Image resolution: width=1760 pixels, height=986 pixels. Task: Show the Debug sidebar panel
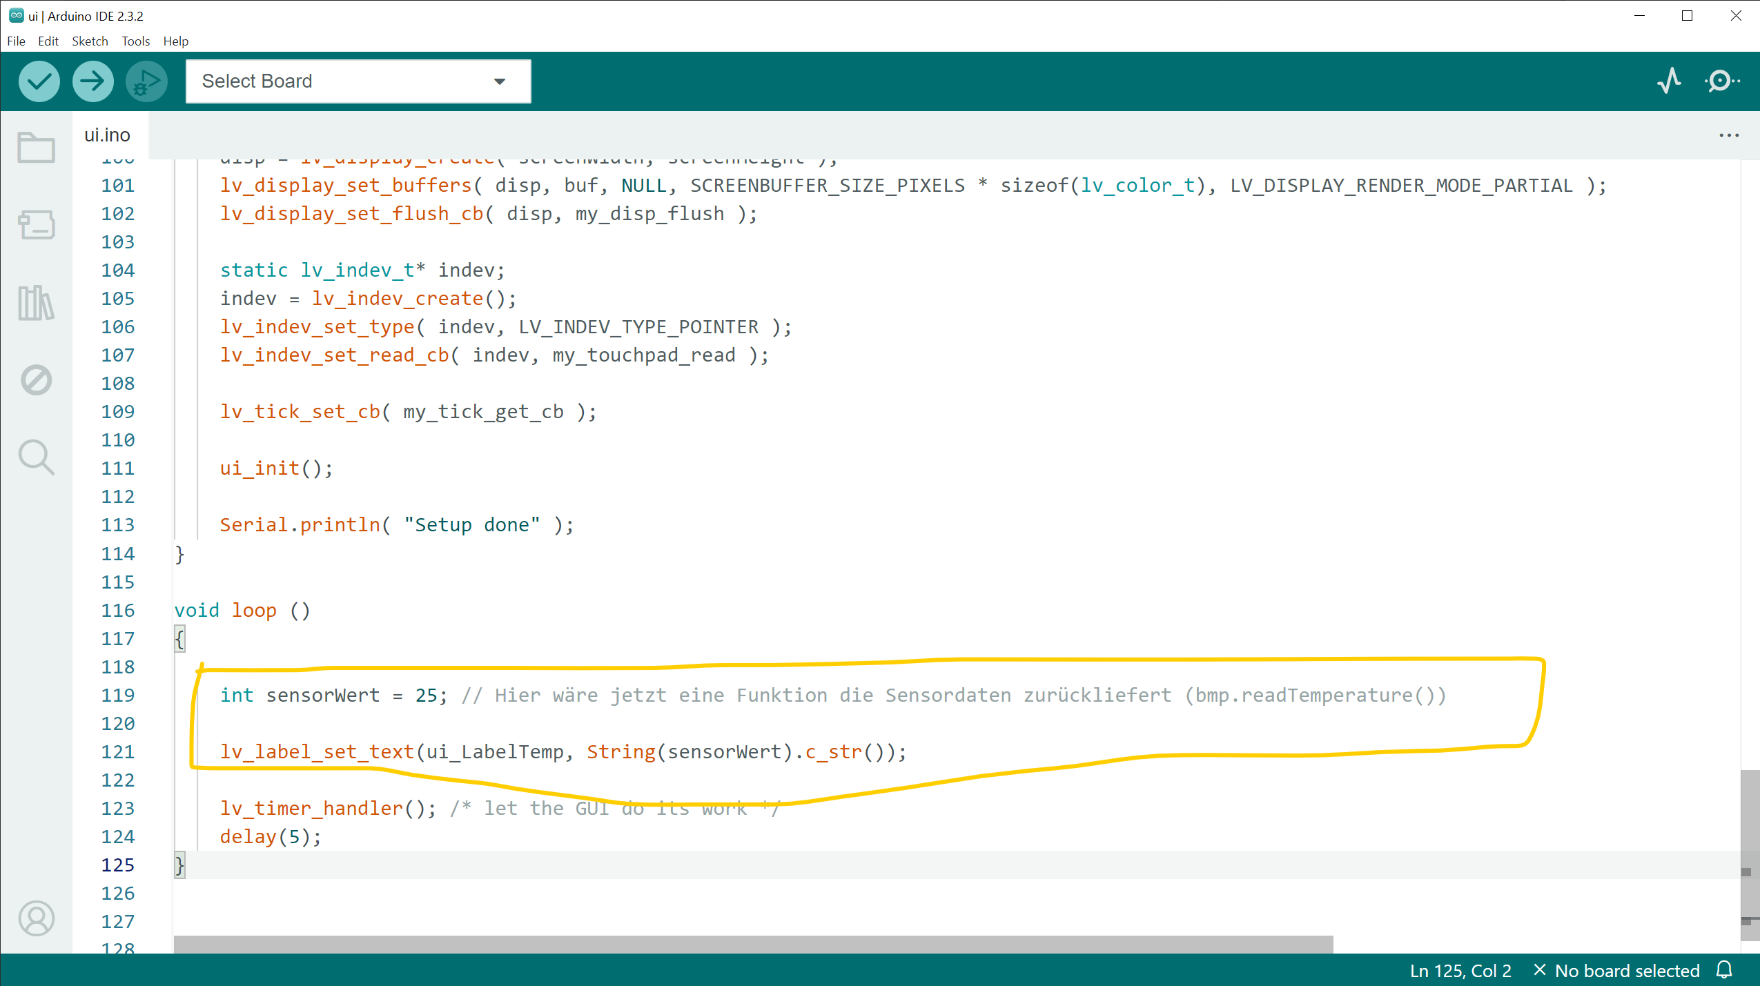pyautogui.click(x=36, y=379)
